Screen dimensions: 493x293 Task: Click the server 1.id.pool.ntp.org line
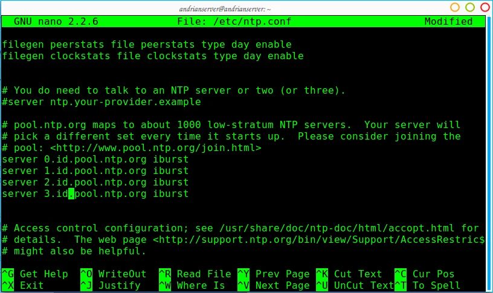95,171
